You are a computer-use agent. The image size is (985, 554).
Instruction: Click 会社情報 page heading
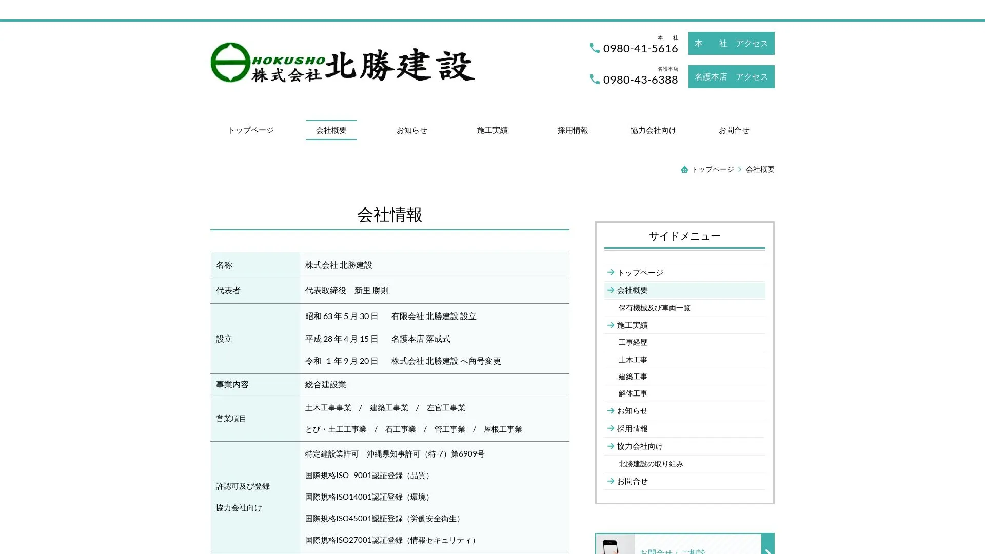click(389, 214)
